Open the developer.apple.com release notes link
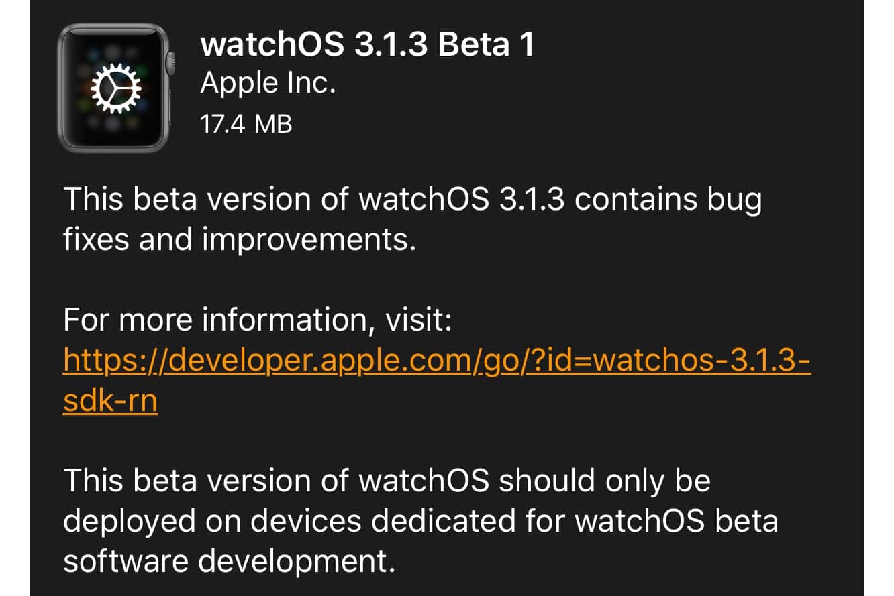 (x=436, y=361)
